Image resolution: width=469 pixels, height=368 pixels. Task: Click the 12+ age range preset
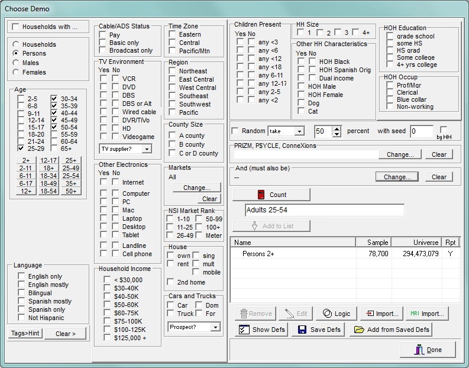(26, 191)
